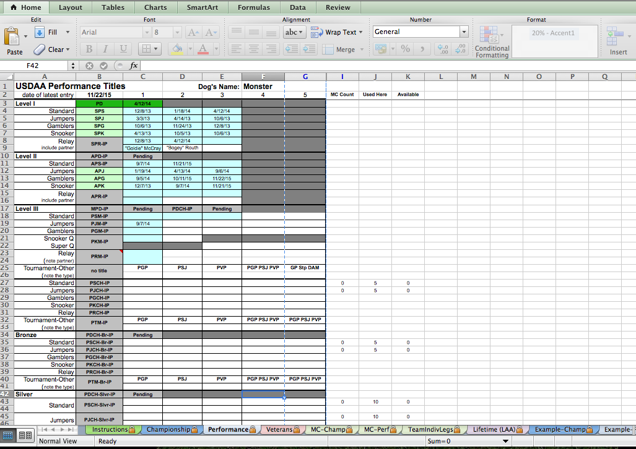Open the font size dropdown

[x=177, y=32]
